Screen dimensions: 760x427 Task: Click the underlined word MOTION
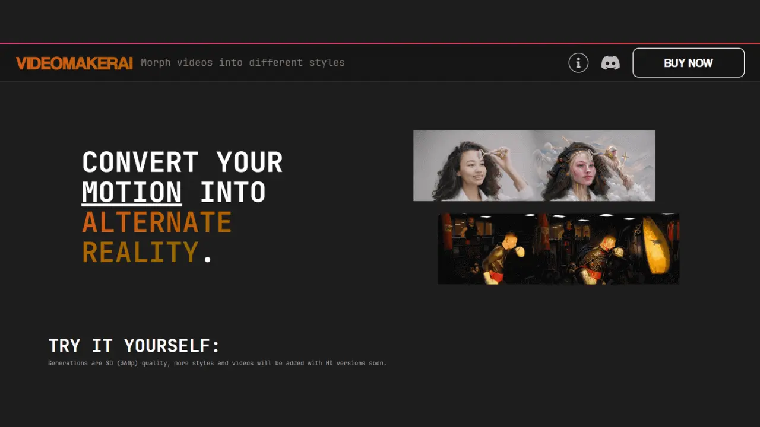click(x=132, y=193)
